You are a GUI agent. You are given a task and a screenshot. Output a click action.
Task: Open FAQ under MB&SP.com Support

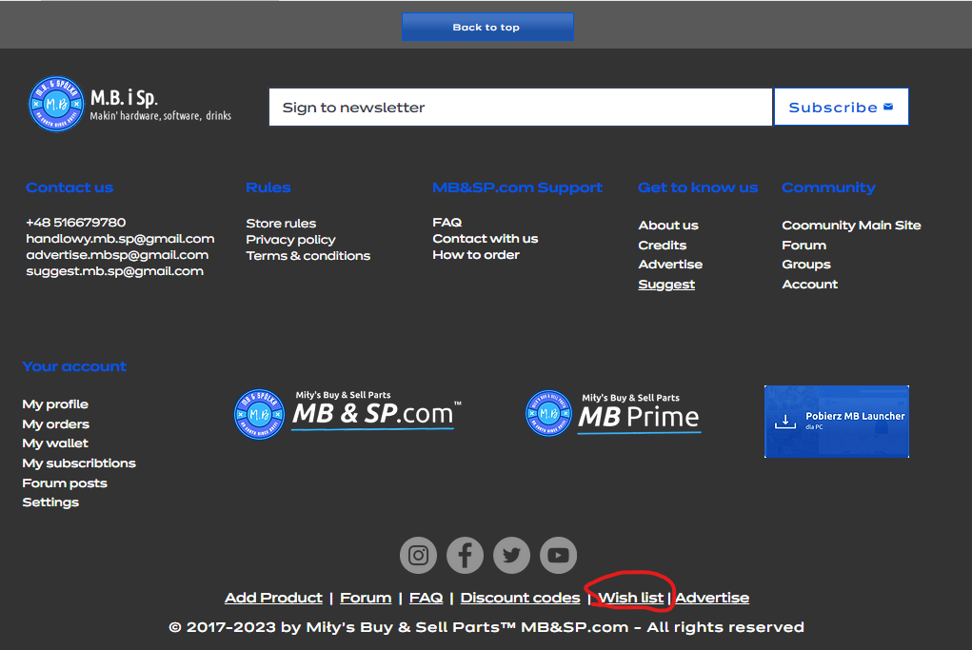(x=446, y=223)
